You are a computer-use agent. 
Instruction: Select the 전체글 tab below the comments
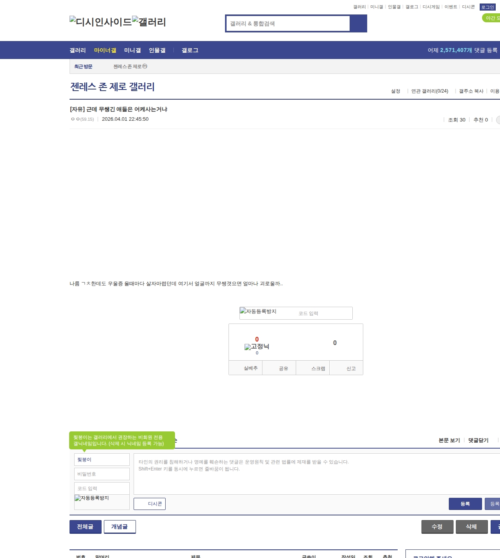pos(86,527)
